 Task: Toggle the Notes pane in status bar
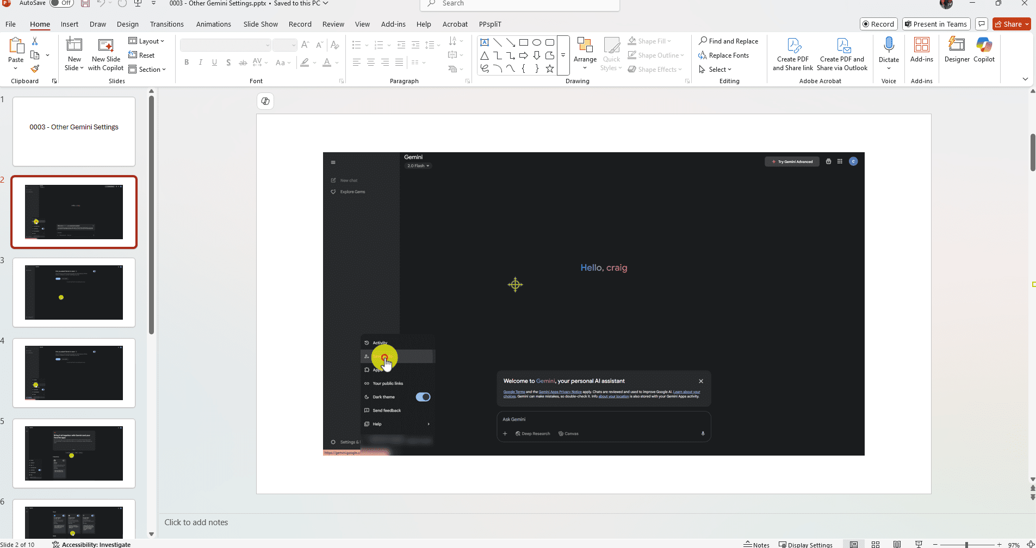756,544
